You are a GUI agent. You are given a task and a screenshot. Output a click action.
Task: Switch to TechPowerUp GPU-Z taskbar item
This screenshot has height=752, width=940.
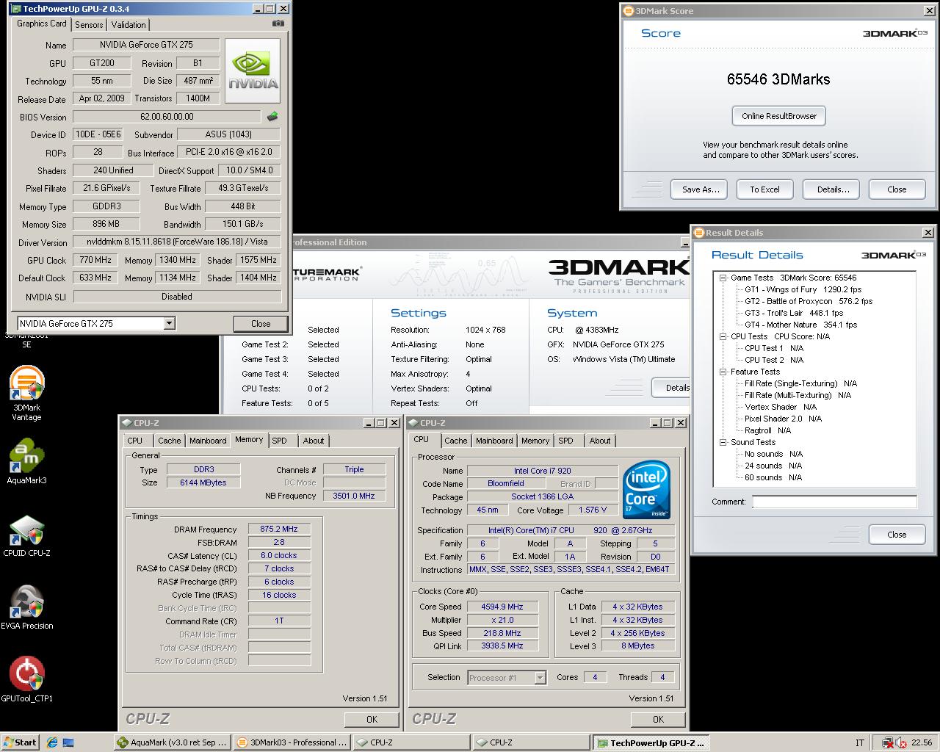(651, 742)
